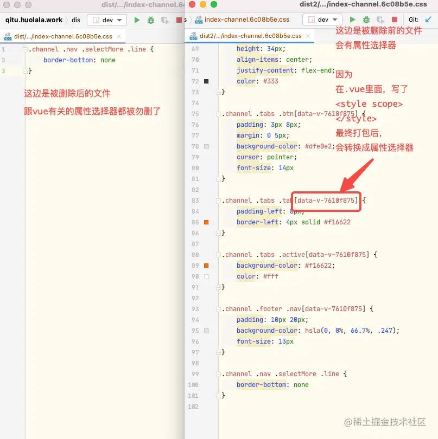Click the CSS file icon on the left tab

8,37
